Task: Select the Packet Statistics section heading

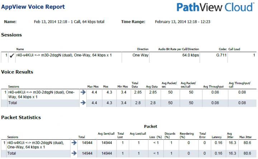Action: pyautogui.click(x=21, y=117)
